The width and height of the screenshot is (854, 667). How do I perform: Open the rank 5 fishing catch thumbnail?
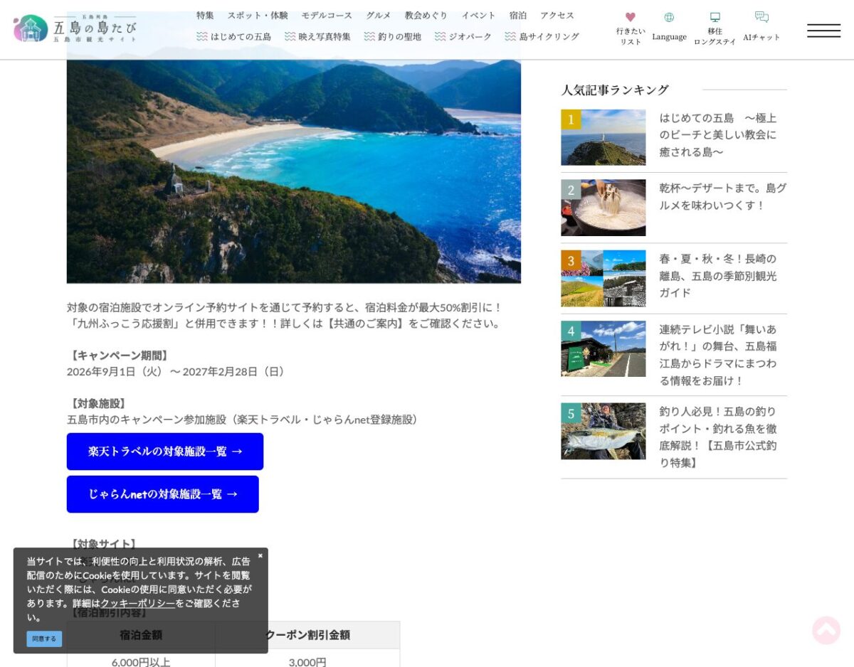point(603,431)
